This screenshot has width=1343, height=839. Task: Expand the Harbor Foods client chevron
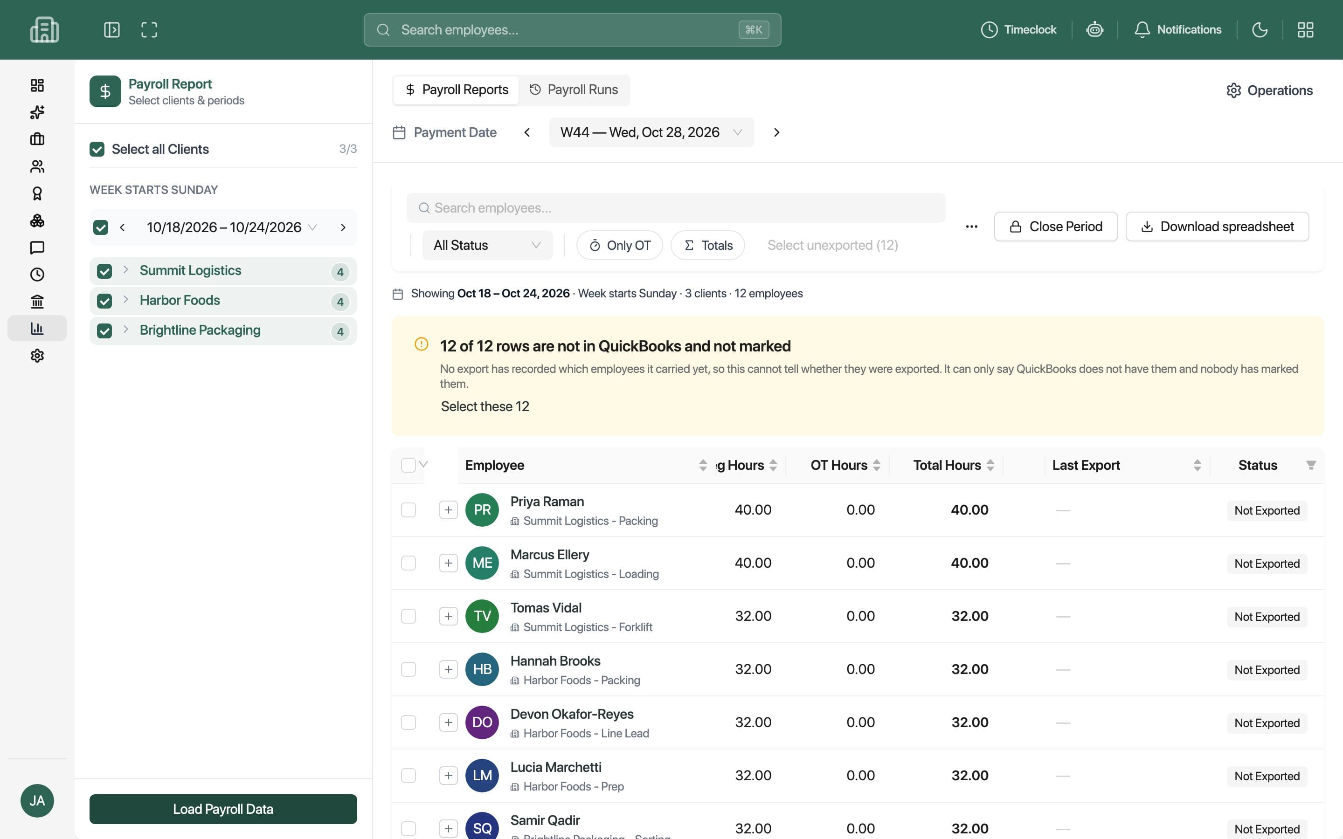126,300
